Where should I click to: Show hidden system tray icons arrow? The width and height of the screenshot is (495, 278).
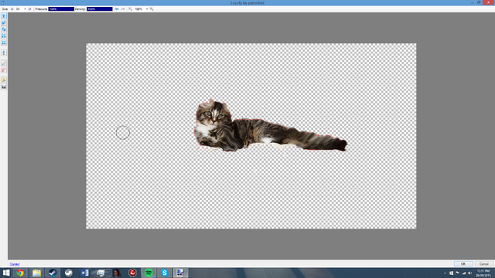point(445,273)
